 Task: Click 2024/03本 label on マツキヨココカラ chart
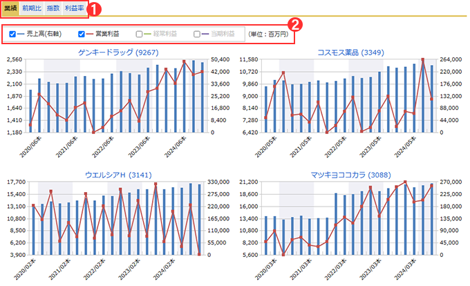(405, 269)
